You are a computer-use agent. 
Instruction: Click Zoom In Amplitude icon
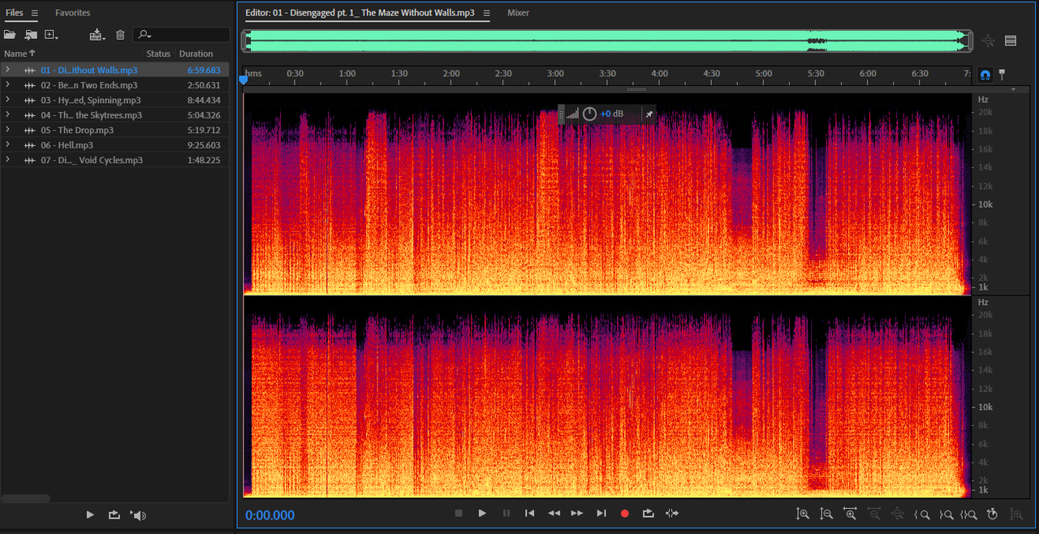(x=803, y=514)
